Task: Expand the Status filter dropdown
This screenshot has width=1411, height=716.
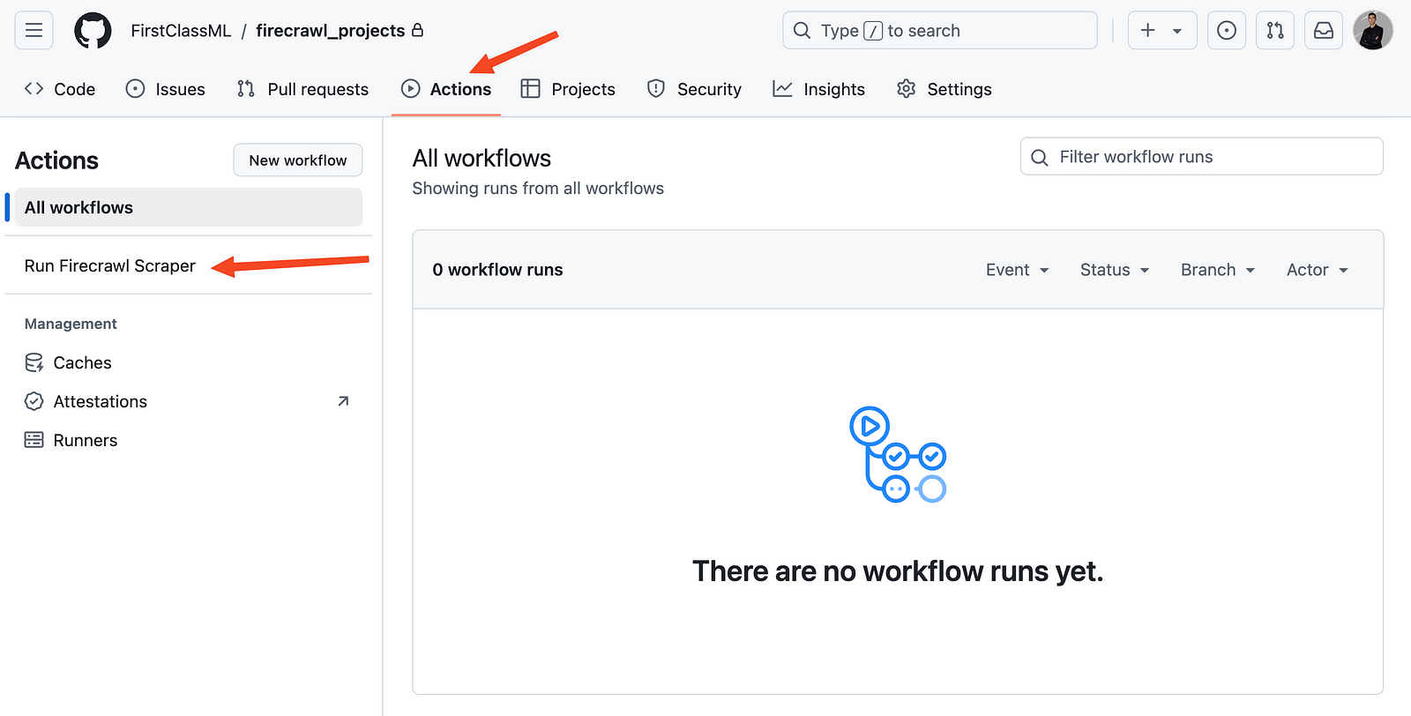Action: [1115, 270]
